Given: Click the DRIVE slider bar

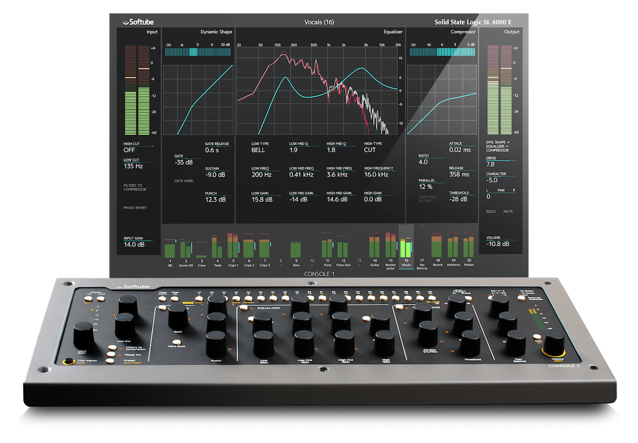Looking at the screenshot, I should click(x=501, y=160).
